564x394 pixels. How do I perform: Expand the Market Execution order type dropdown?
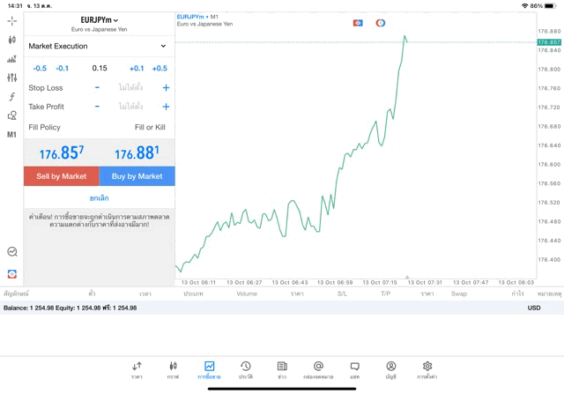pos(98,46)
